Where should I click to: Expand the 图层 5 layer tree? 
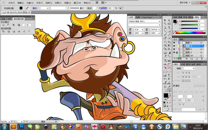pos(181,46)
